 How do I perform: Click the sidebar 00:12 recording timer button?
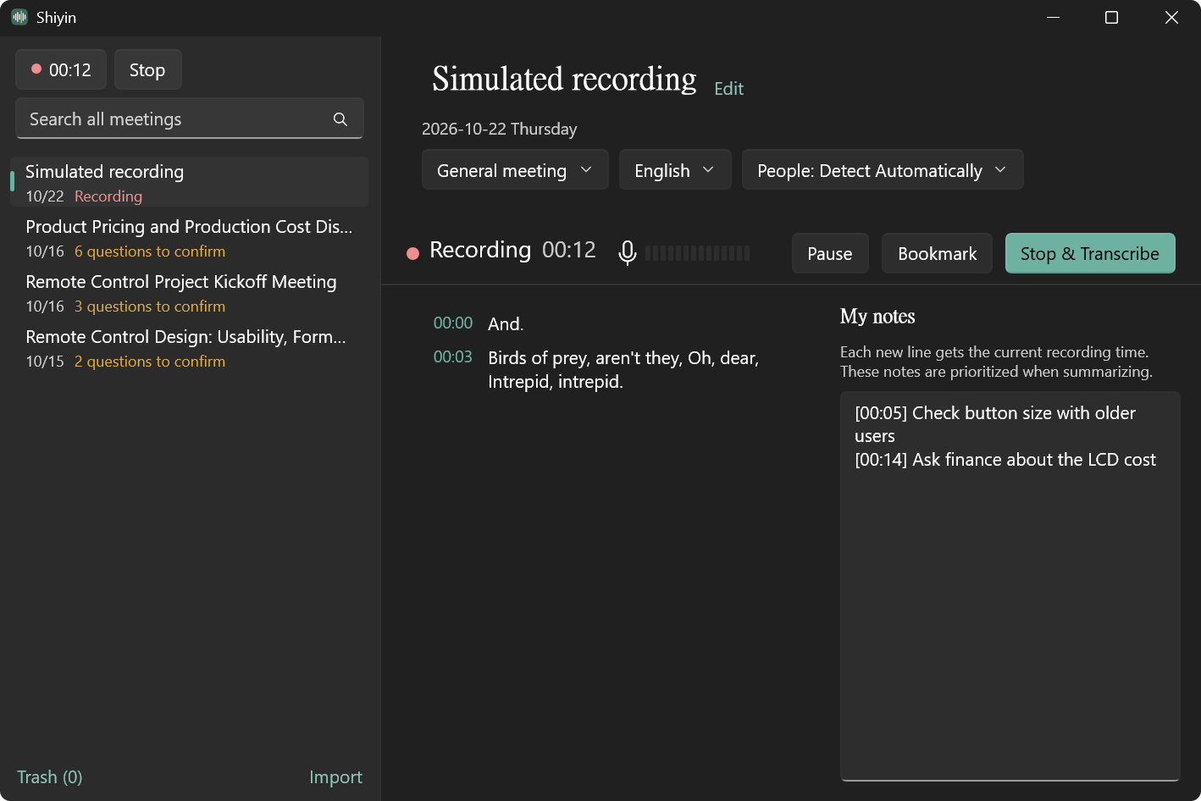tap(61, 70)
